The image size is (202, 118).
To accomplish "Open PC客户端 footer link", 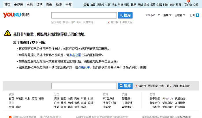I will coord(109,99).
